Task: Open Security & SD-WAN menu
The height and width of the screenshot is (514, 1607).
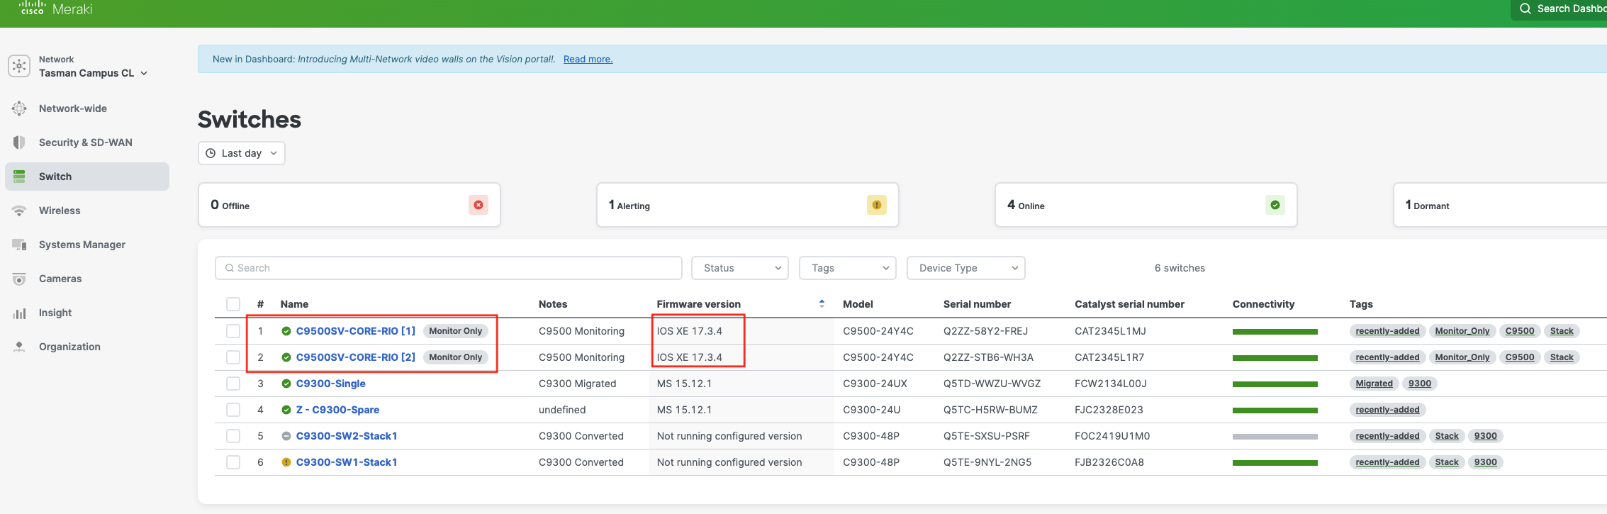Action: (x=86, y=143)
